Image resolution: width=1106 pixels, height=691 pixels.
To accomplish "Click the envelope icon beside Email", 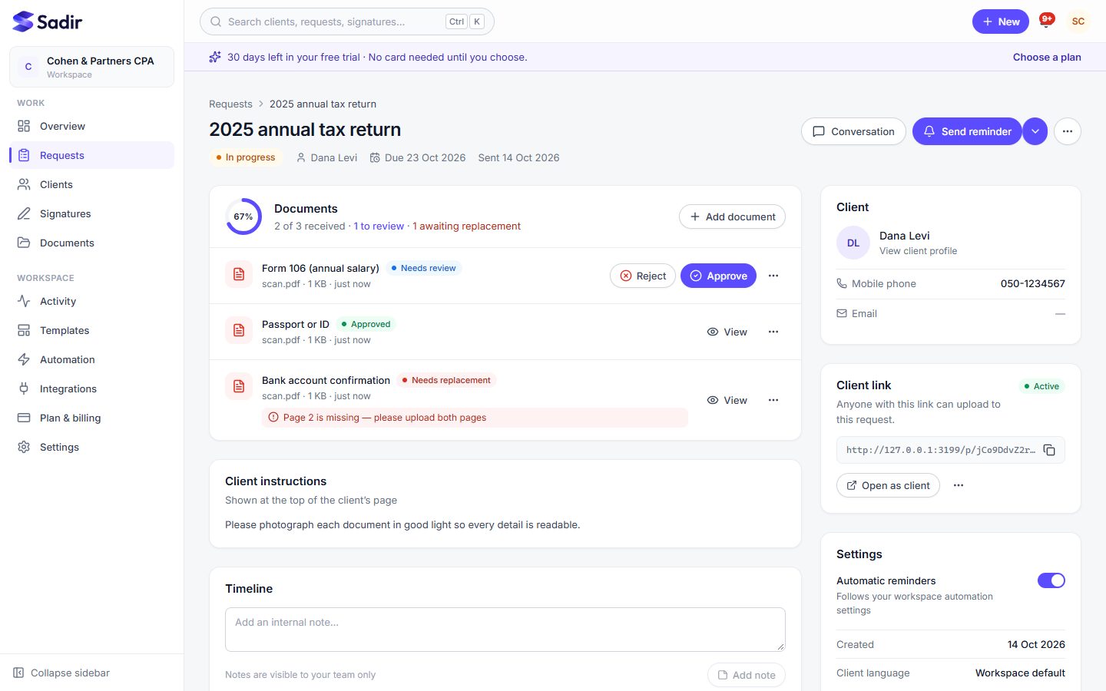I will [x=842, y=313].
